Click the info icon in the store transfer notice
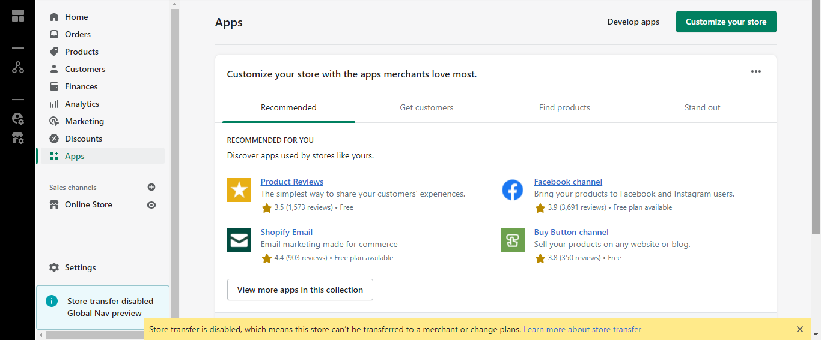Viewport: 821px width, 340px height. click(52, 300)
